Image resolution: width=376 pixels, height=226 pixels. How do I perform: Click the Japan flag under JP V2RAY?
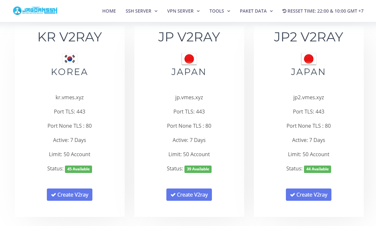coord(189,59)
